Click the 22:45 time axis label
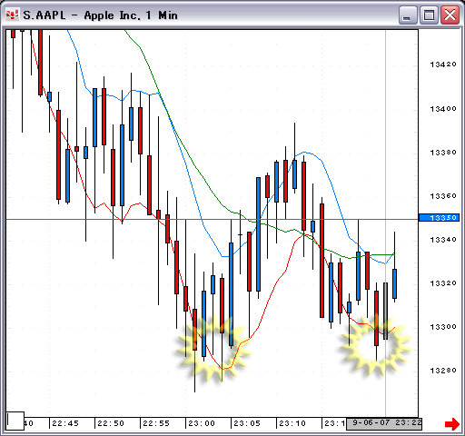465x436 pixels. coord(65,423)
